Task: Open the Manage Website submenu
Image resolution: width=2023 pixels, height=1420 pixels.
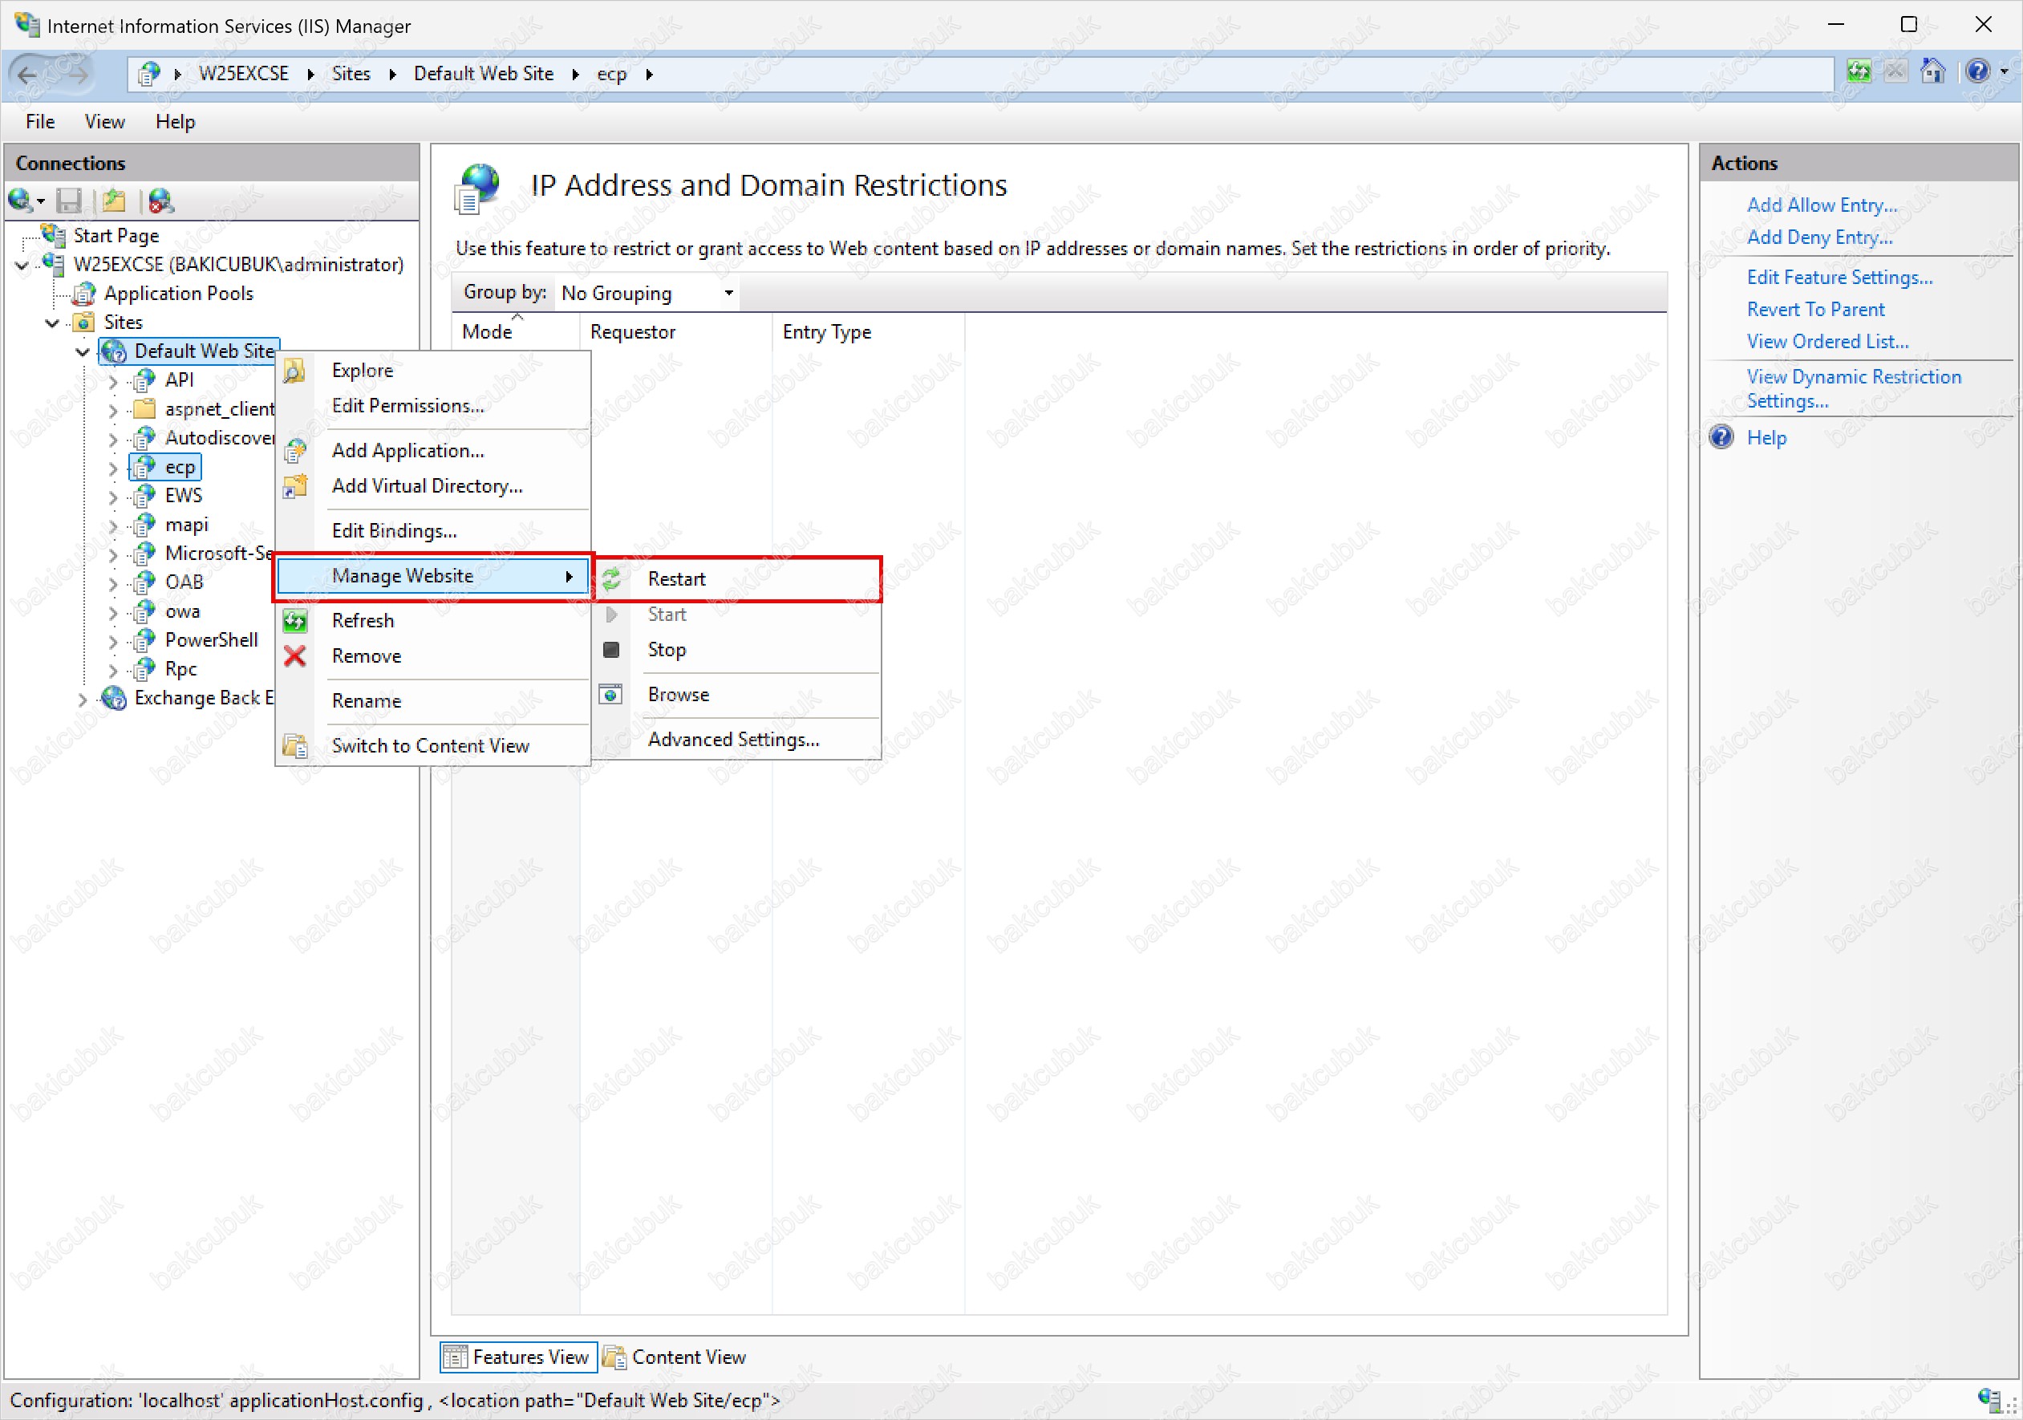Action: 432,575
